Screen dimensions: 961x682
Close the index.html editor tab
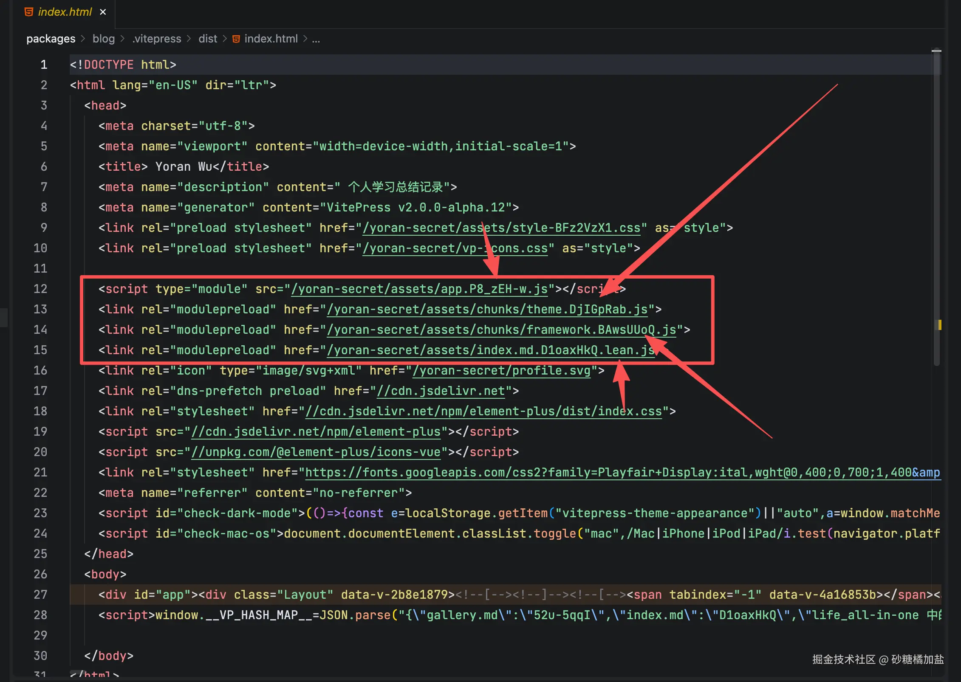pos(103,12)
